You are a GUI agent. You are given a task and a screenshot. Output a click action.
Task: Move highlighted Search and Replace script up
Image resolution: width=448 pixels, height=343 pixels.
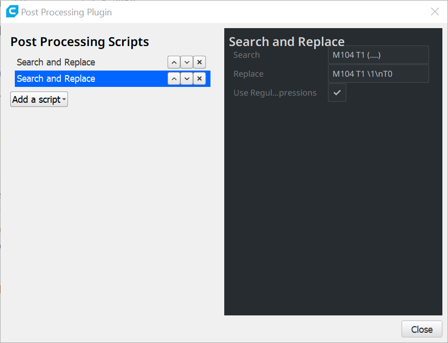coord(174,79)
